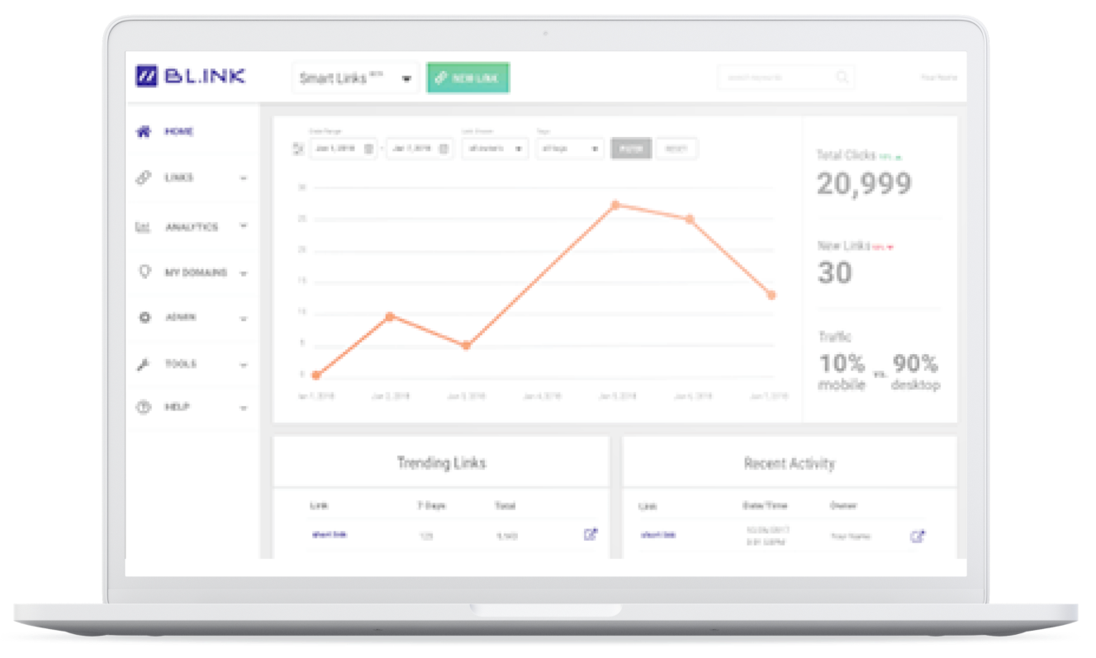Open the end date calendar icon

click(x=444, y=149)
